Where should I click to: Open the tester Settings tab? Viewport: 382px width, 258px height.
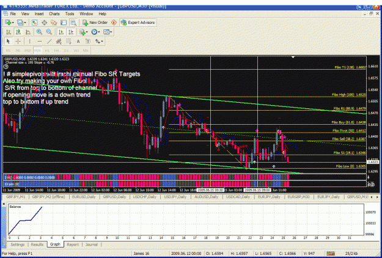[17, 245]
